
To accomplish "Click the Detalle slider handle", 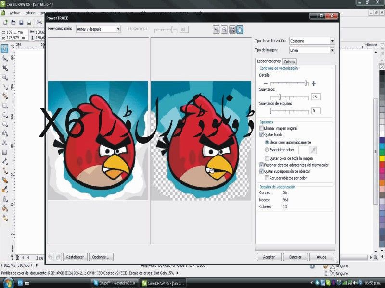I will tap(306, 83).
